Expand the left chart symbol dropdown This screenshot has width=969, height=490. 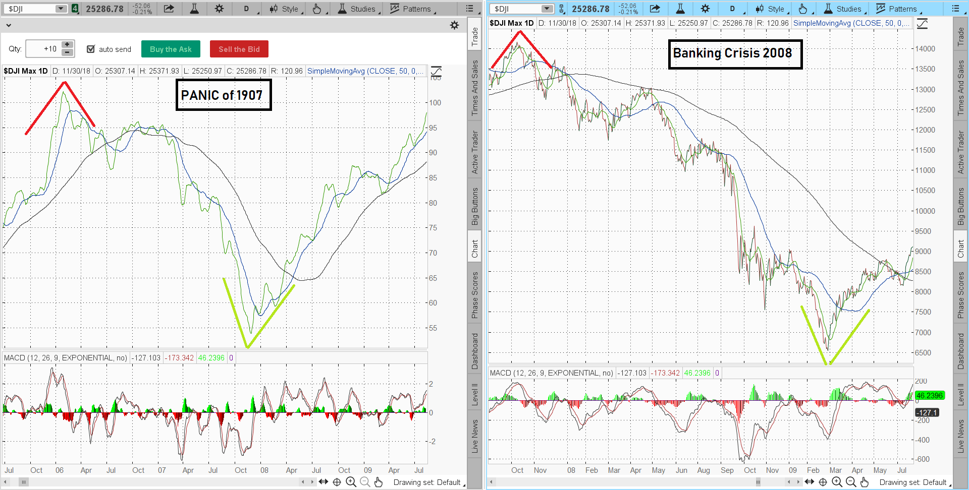point(61,9)
